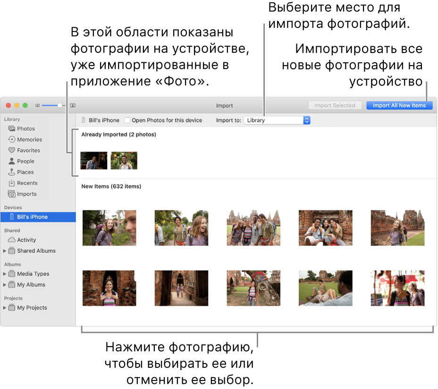This screenshot has height=389, width=438.
Task: Click the Shared Albums folder icon
Action: click(12, 251)
